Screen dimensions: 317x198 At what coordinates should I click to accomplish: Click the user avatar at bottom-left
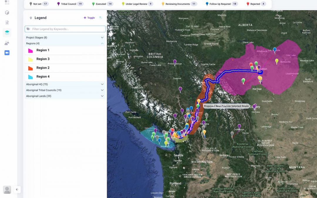(x=7, y=189)
